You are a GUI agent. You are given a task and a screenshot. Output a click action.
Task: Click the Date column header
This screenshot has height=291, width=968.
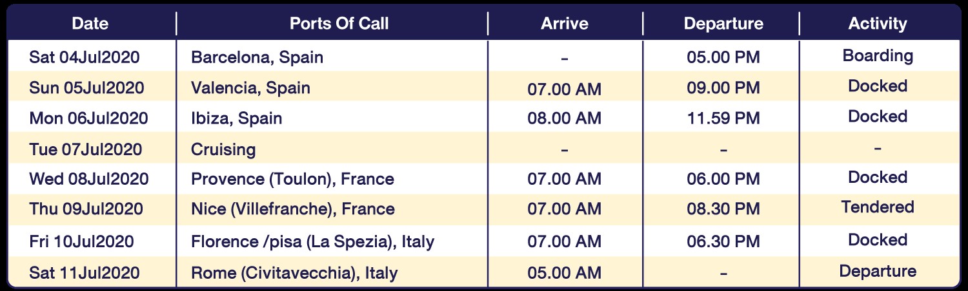point(90,24)
